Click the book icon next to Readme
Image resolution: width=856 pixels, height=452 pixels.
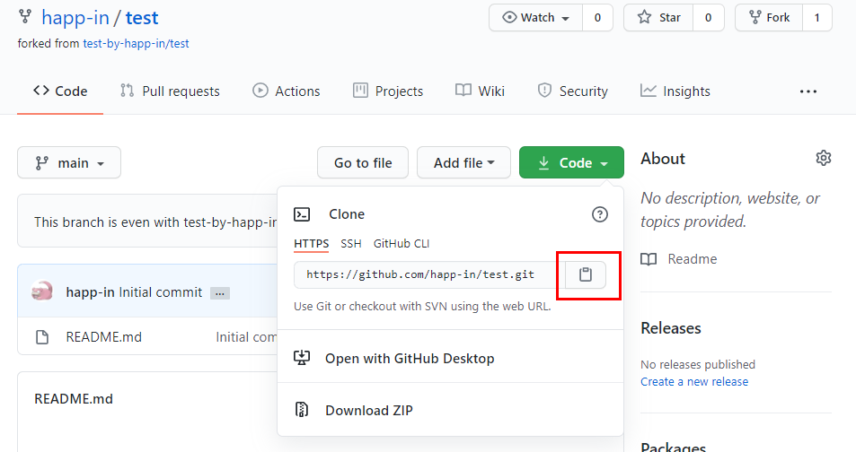(x=649, y=259)
